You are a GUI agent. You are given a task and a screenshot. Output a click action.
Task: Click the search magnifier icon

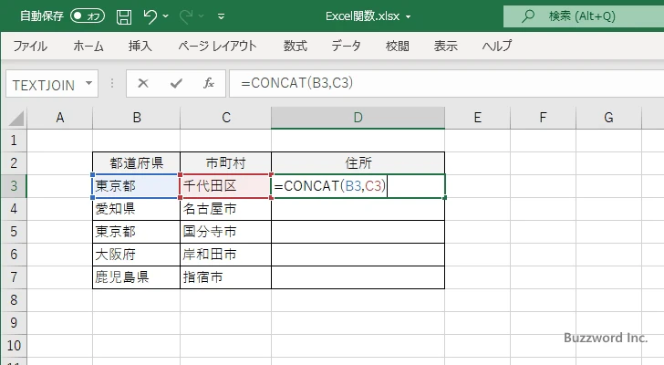tap(527, 16)
